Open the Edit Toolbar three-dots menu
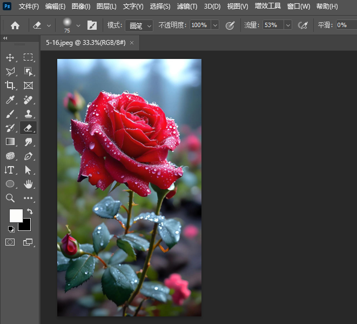The height and width of the screenshot is (324, 357). click(28, 198)
